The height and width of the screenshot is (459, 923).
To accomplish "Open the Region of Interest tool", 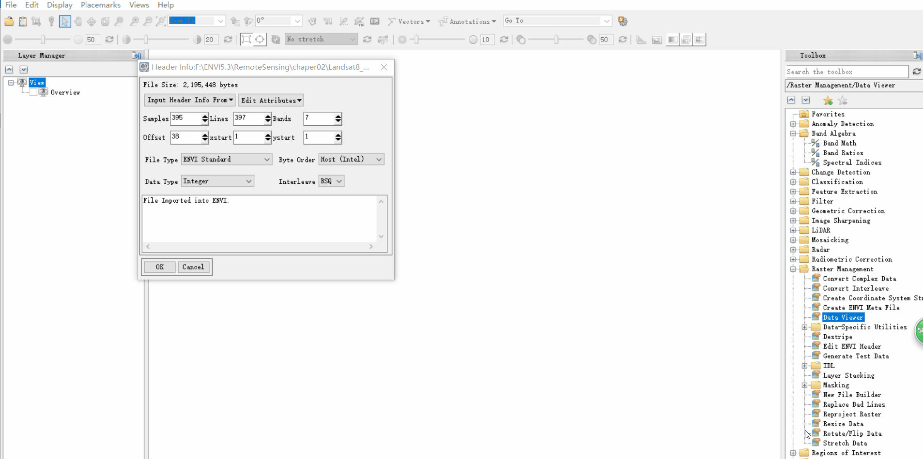I will point(359,21).
